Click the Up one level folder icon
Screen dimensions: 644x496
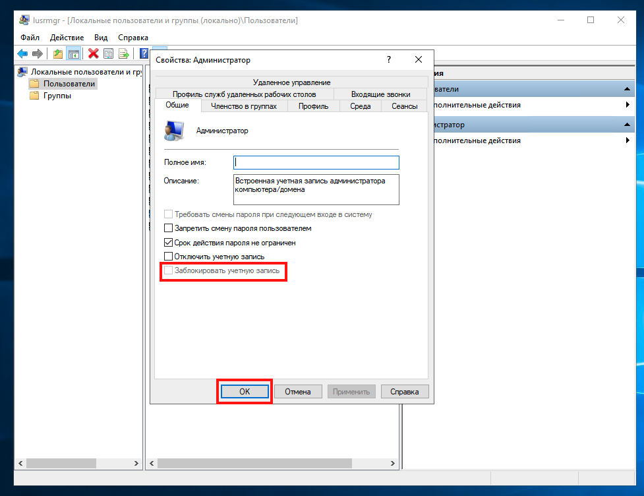(x=58, y=53)
